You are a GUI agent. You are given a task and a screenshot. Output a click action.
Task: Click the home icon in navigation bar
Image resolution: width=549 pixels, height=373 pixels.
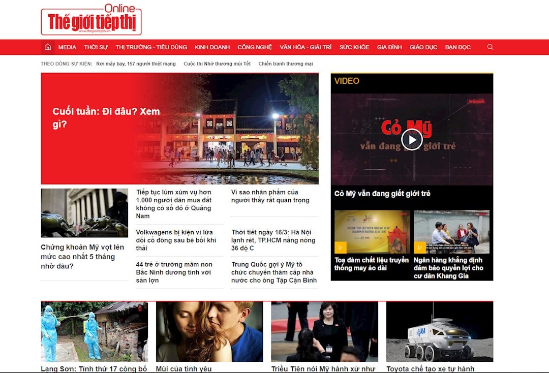coord(48,47)
